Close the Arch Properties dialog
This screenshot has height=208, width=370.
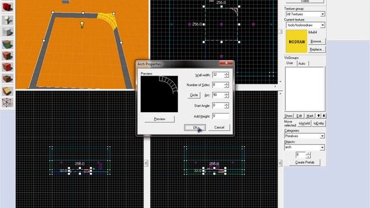[x=226, y=63]
